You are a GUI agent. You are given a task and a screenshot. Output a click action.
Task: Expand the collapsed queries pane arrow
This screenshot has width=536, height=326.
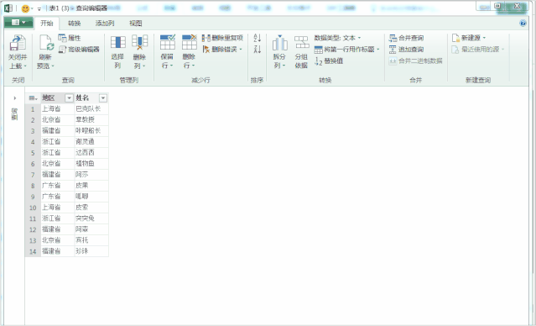tap(15, 98)
